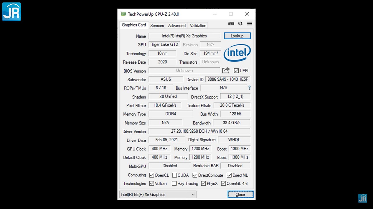Open the Advanced tab
The width and height of the screenshot is (373, 209).
177,26
